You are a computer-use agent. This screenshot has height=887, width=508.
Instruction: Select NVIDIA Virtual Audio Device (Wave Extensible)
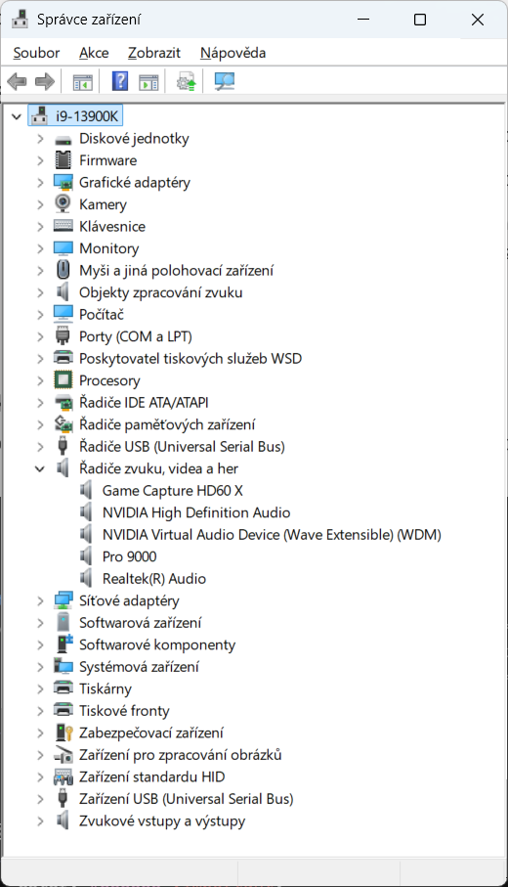272,535
